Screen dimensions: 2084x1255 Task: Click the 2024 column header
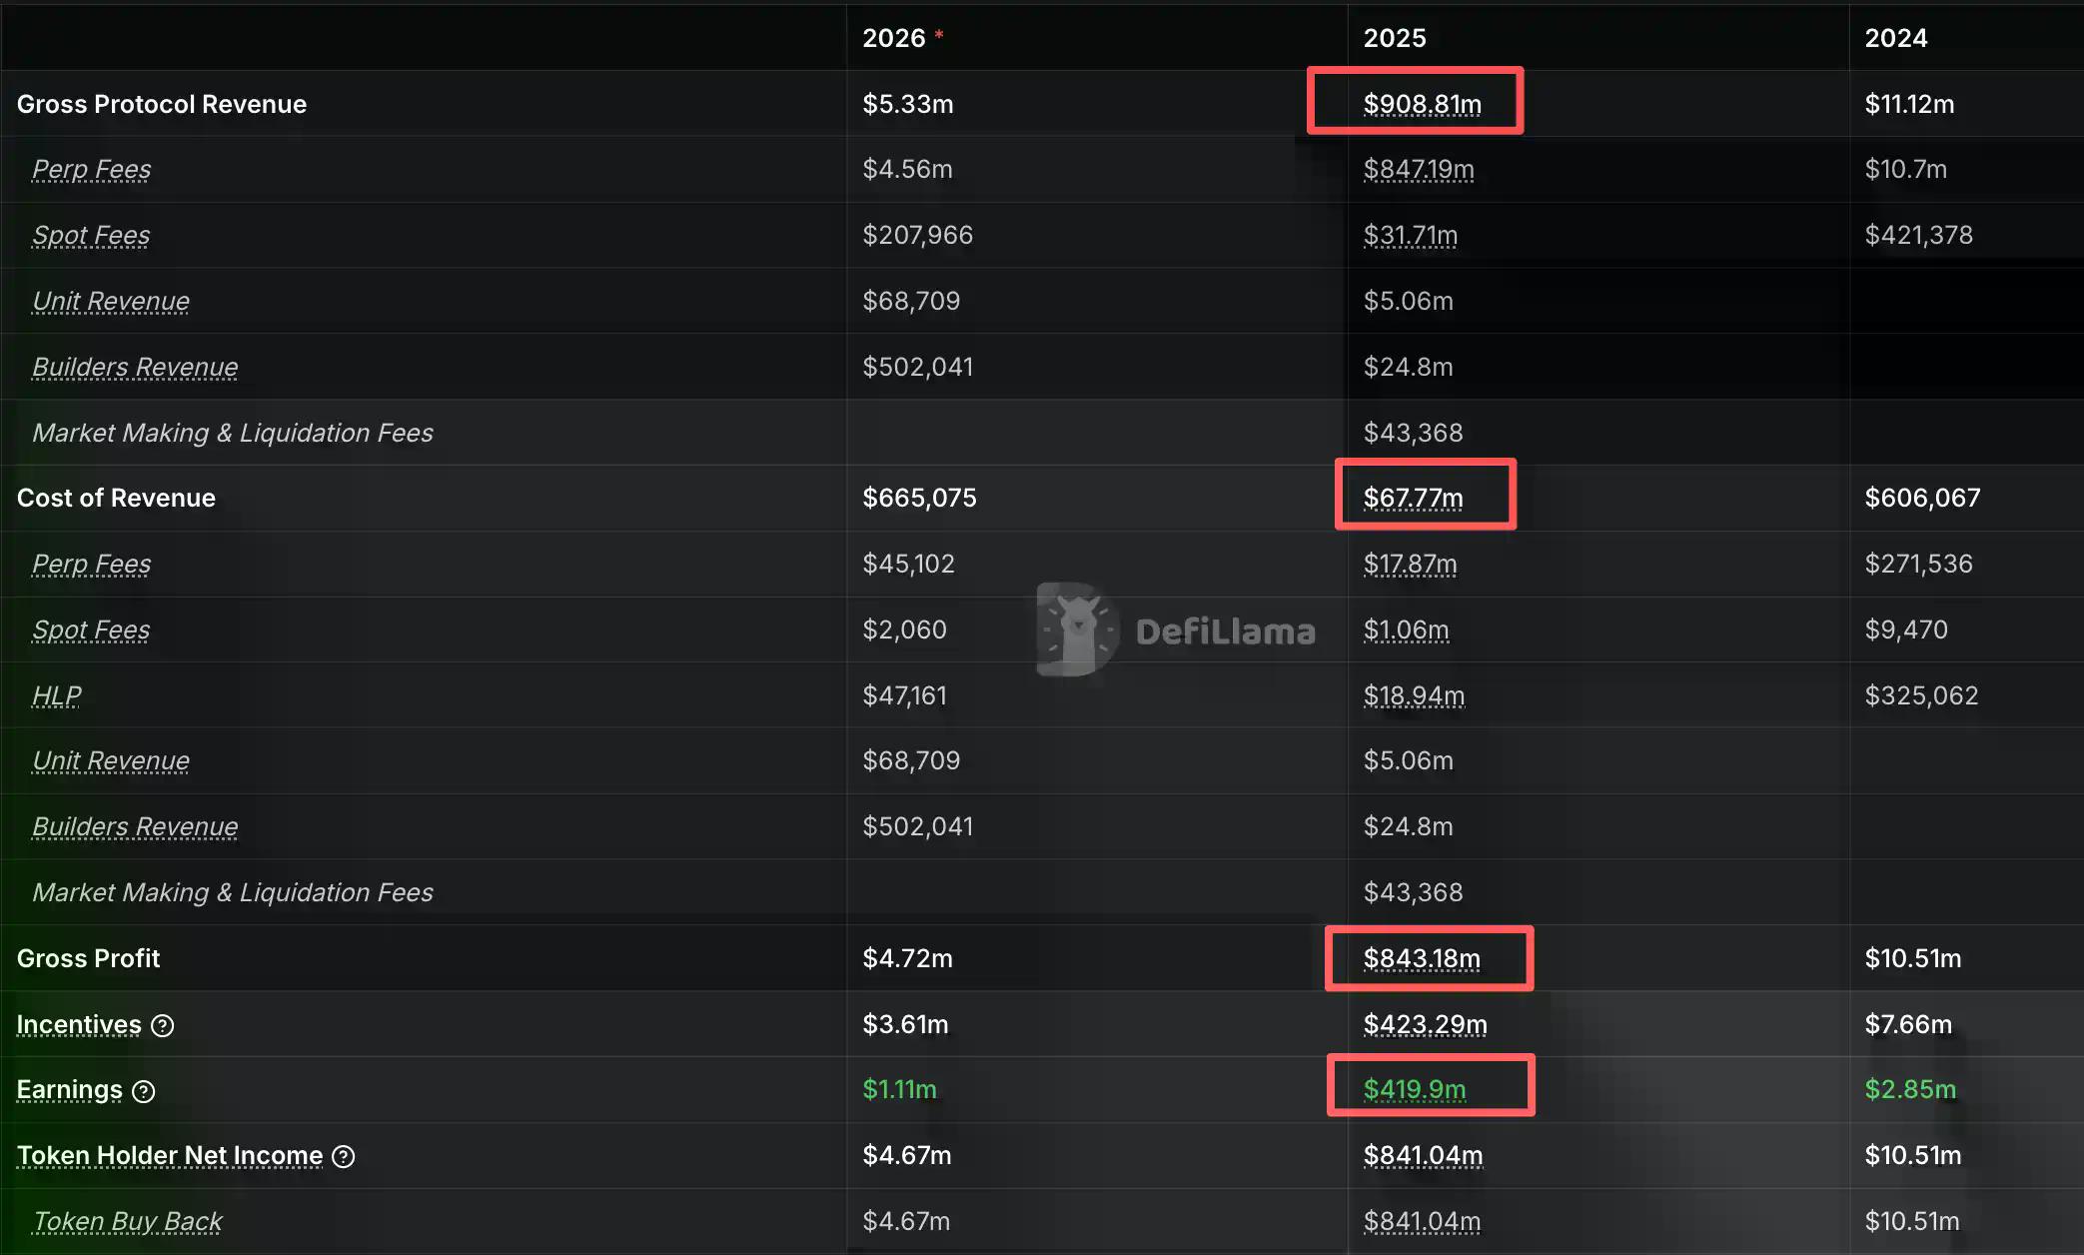[x=1895, y=38]
